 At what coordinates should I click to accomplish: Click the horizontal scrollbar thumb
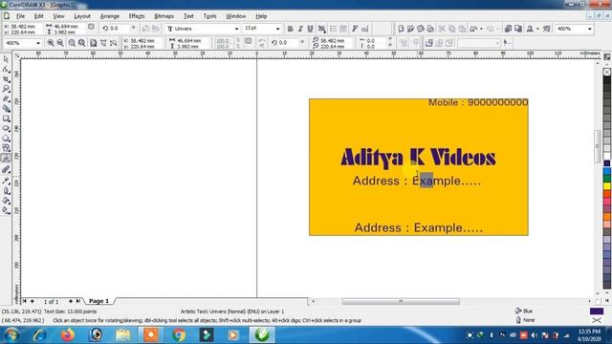[401, 302]
